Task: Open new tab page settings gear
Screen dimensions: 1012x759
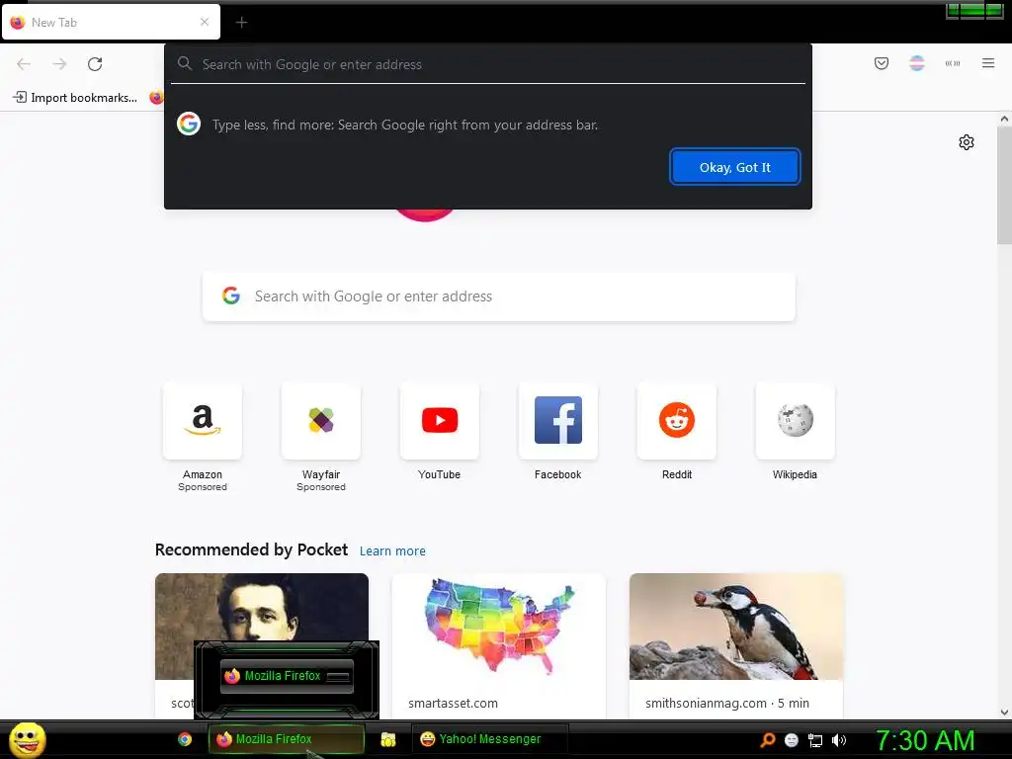Action: tap(966, 142)
